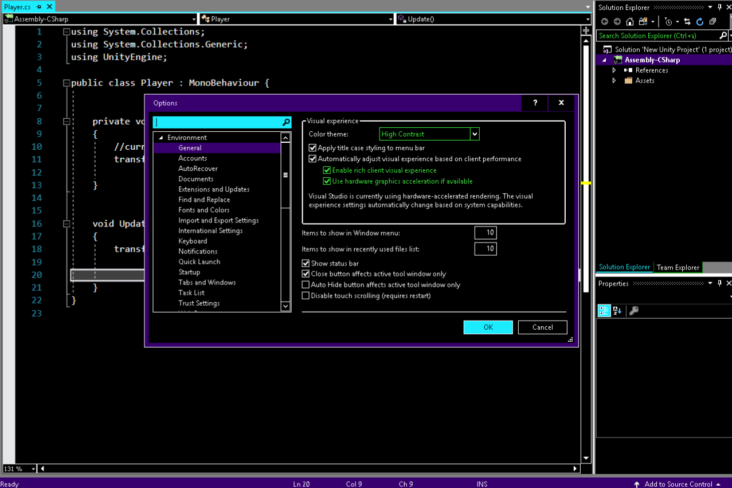The image size is (732, 488).
Task: Switch to the Solution Explorer tab
Action: pyautogui.click(x=625, y=267)
